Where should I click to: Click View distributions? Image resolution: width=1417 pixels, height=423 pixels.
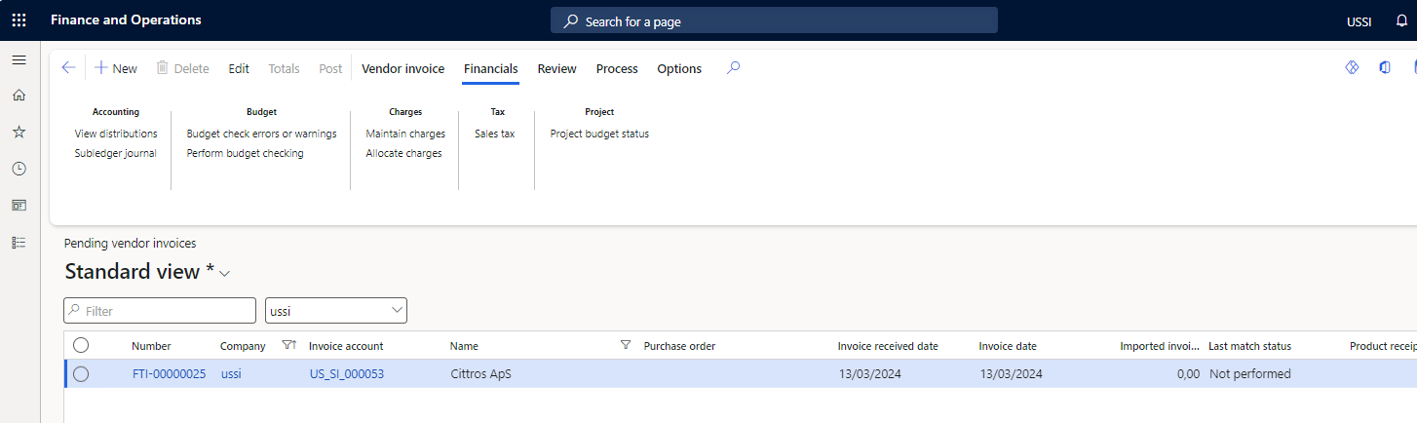pyautogui.click(x=116, y=134)
